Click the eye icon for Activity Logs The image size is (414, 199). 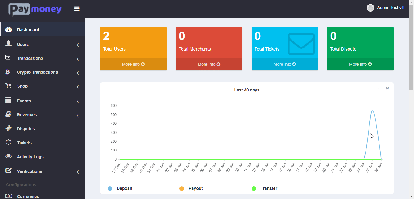[x=8, y=156]
